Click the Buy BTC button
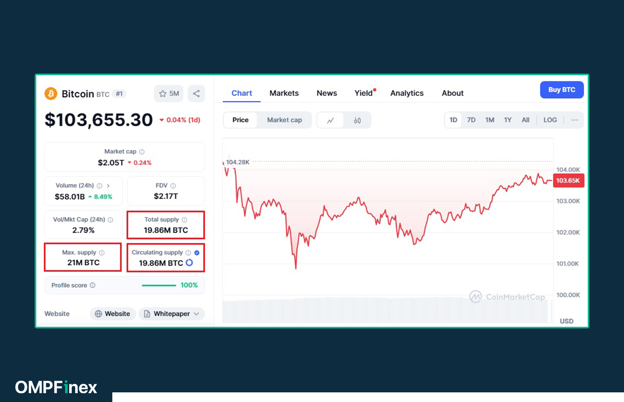The height and width of the screenshot is (402, 624). (562, 90)
